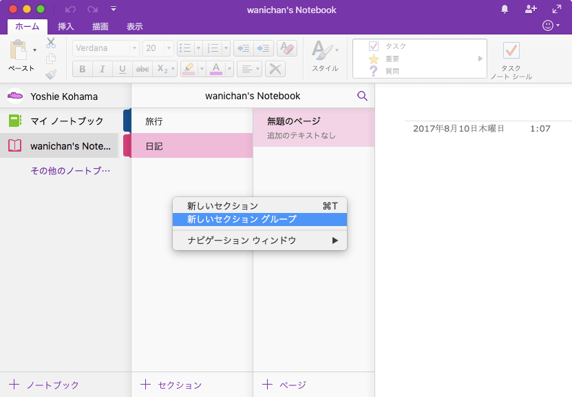
Task: Switch to the 描画 tab
Action: [100, 27]
